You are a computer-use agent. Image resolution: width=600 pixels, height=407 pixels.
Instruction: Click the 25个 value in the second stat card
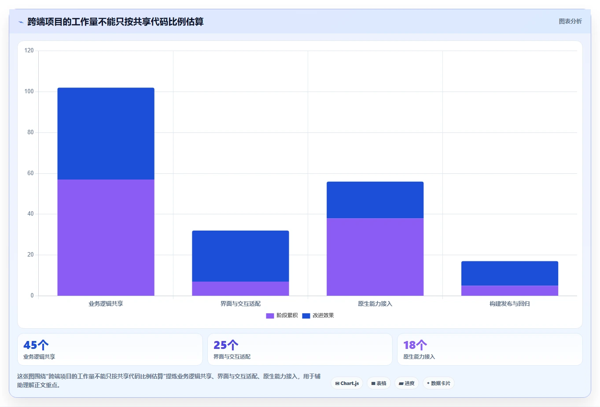pos(226,345)
